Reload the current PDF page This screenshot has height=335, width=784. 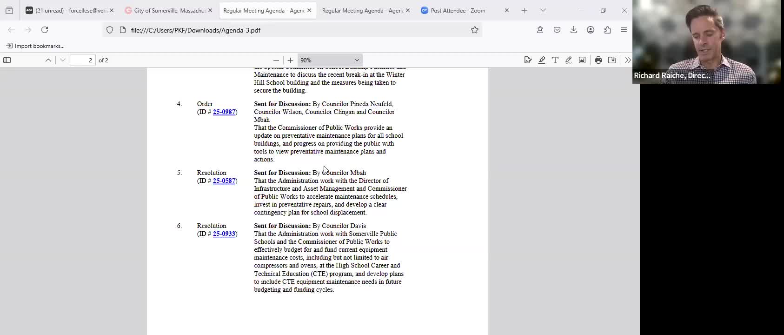pos(45,30)
